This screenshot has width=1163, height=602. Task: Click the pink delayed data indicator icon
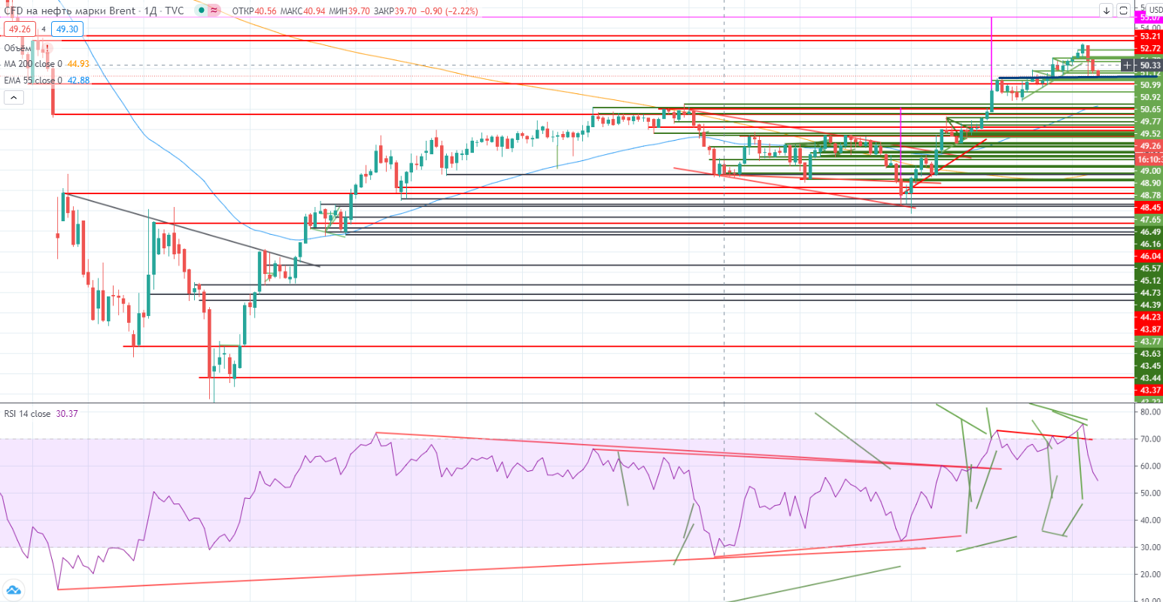click(x=214, y=11)
